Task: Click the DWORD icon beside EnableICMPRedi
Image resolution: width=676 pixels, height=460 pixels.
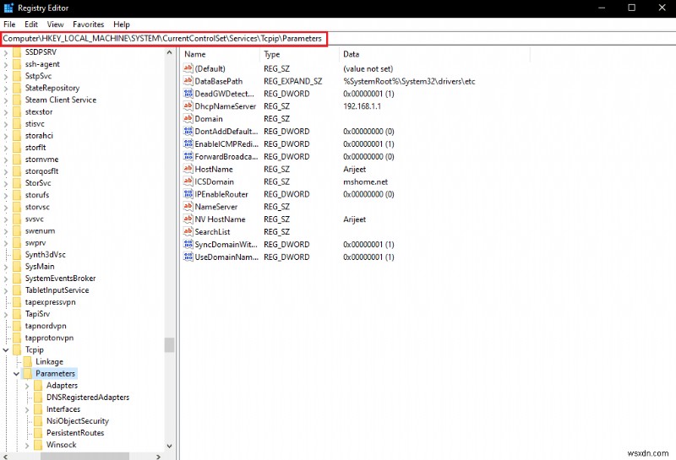Action: point(188,143)
